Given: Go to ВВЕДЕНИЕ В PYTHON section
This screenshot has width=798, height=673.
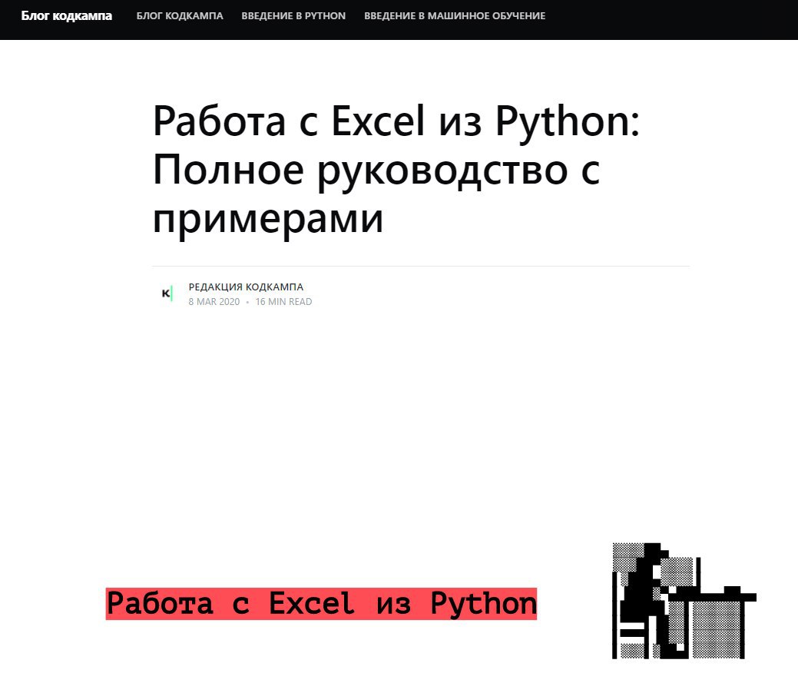Looking at the screenshot, I should tap(293, 16).
